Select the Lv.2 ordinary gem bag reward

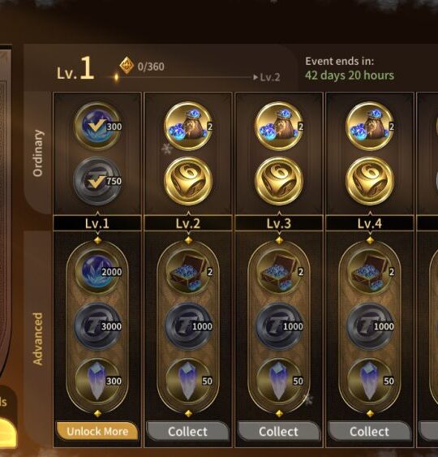click(x=188, y=126)
